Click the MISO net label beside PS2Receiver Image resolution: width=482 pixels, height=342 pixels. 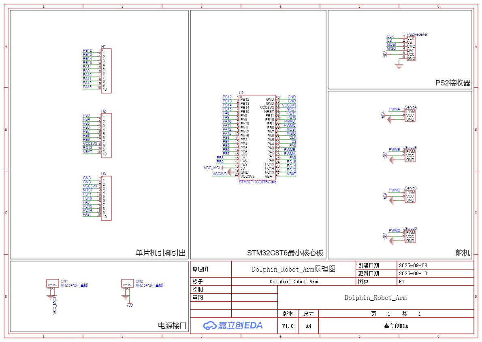(x=391, y=48)
